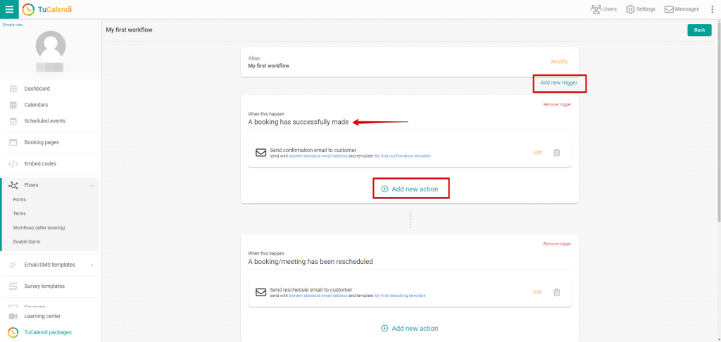The width and height of the screenshot is (721, 342).
Task: Click the Embed codes icon
Action: (x=13, y=164)
